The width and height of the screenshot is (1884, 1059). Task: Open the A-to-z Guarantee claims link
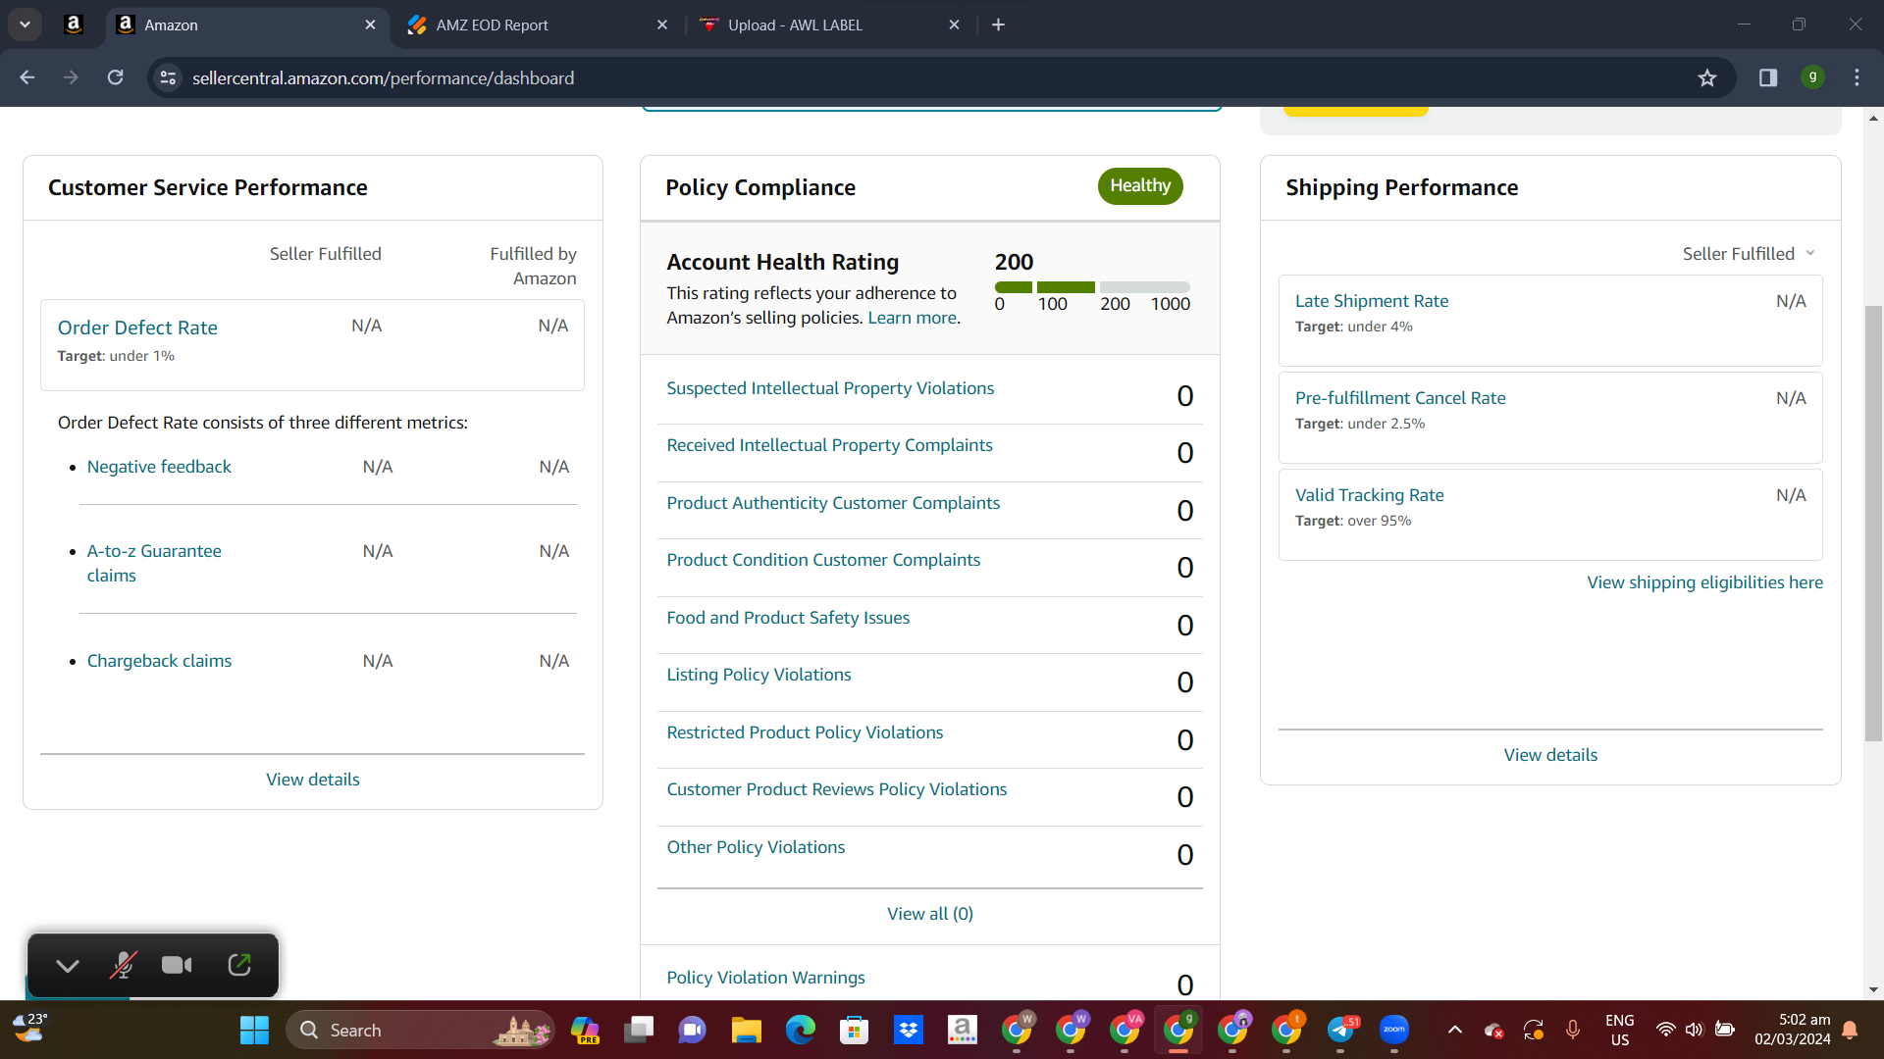tap(154, 563)
